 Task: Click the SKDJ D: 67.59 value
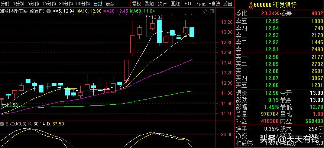55,124
